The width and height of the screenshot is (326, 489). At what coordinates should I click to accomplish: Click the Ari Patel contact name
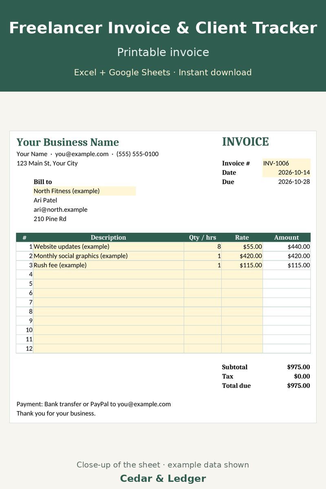(45, 200)
